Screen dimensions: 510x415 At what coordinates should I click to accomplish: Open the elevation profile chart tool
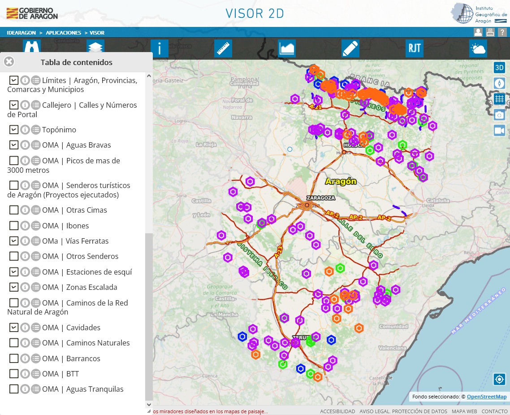[286, 48]
